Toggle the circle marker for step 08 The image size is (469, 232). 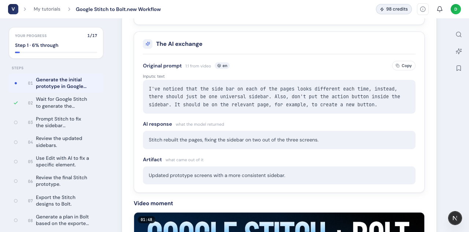point(16,220)
